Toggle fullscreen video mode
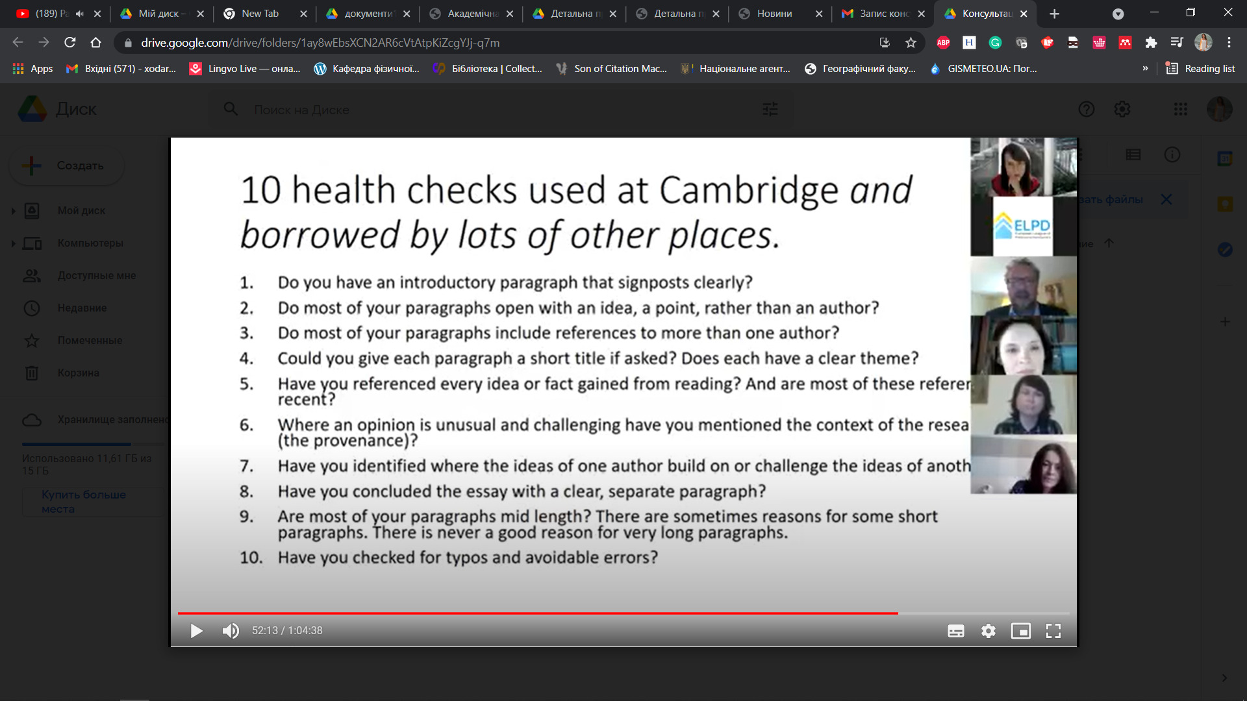The width and height of the screenshot is (1247, 701). (1053, 631)
